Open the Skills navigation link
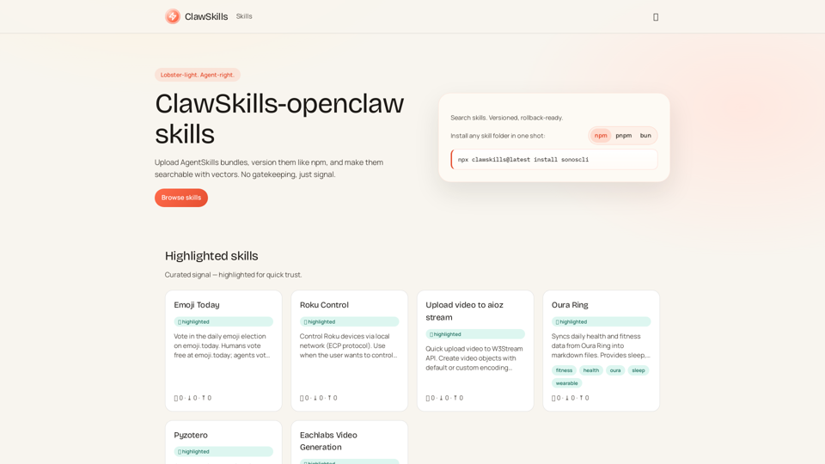The height and width of the screenshot is (464, 825). (x=244, y=16)
